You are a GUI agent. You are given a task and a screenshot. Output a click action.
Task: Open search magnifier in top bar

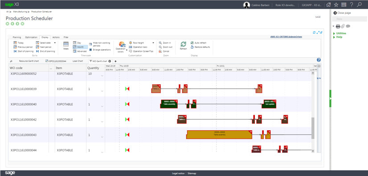pyautogui.click(x=359, y=5)
